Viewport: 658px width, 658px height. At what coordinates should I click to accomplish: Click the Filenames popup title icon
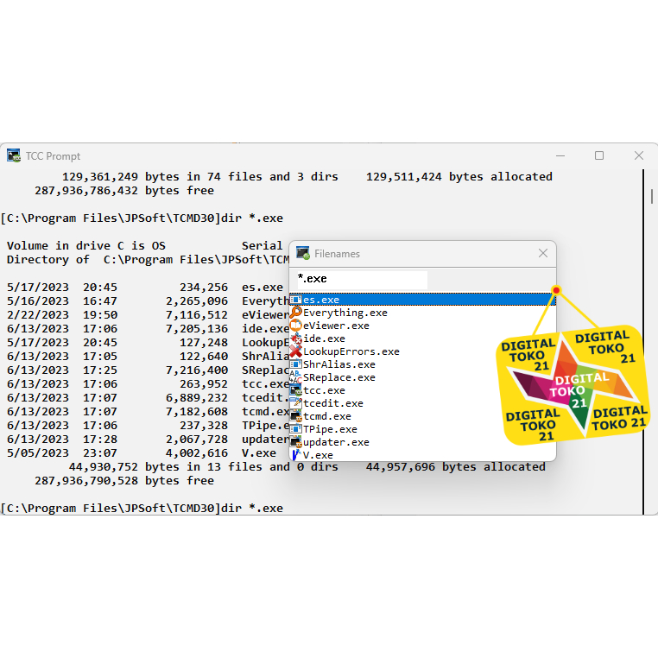pos(302,254)
